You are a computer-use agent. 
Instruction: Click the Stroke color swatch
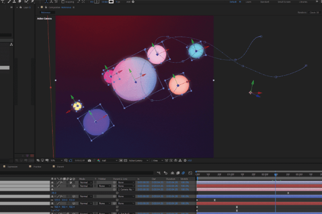(111, 2)
